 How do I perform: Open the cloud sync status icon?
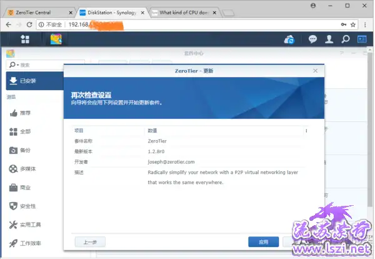tap(289, 39)
